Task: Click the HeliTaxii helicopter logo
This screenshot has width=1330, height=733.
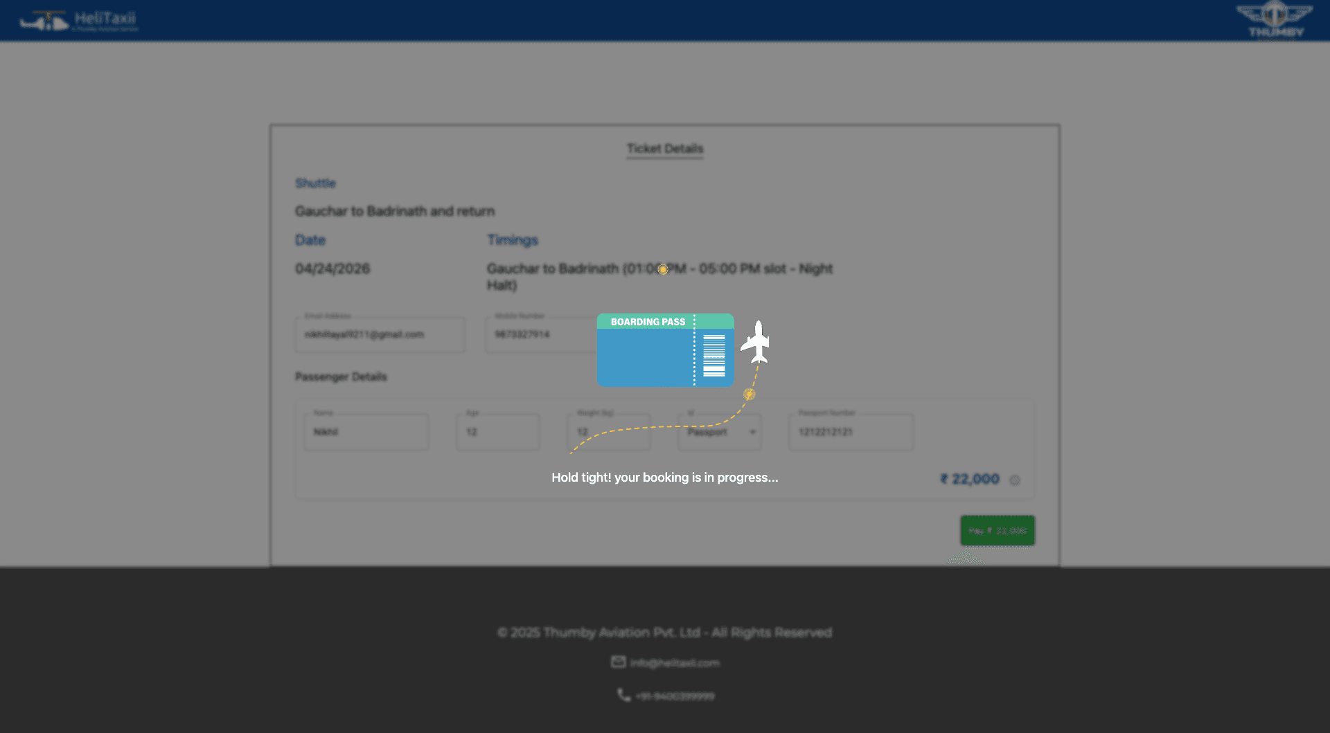Action: coord(43,20)
